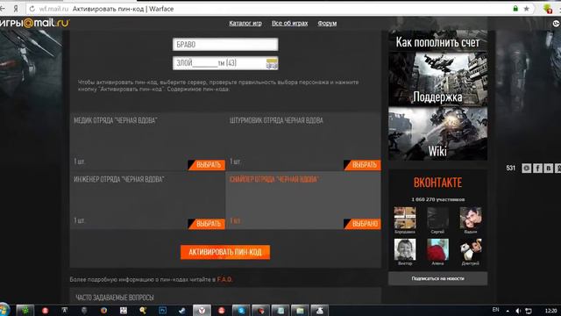Open the Поддержка banner
Image resolution: width=561 pixels, height=316 pixels.
(x=437, y=79)
